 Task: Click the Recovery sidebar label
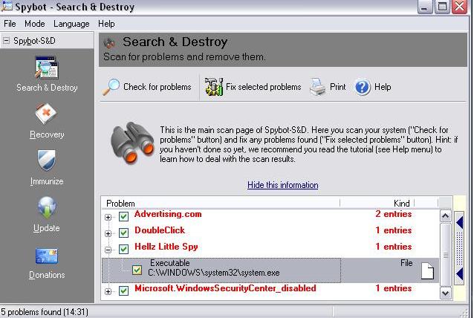click(x=47, y=134)
